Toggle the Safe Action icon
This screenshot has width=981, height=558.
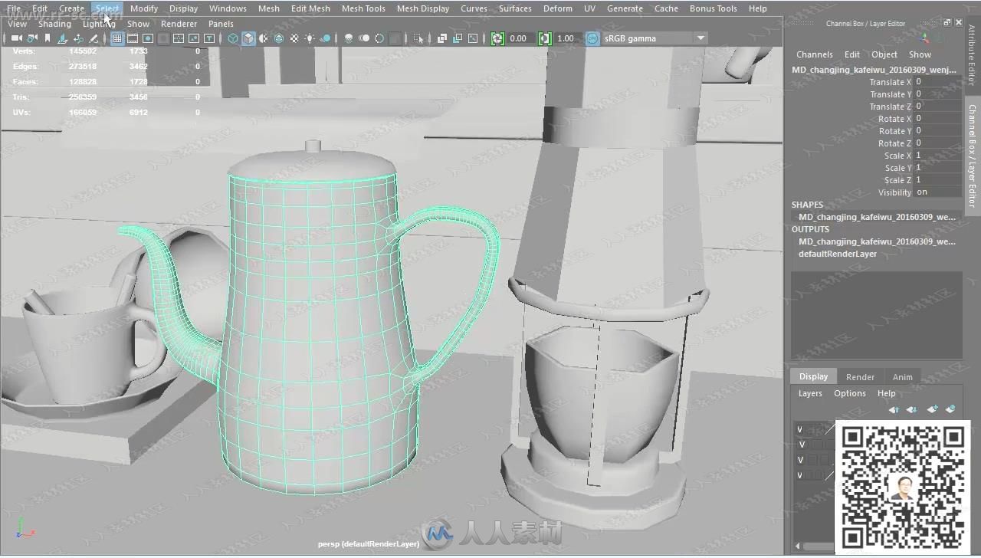(193, 38)
